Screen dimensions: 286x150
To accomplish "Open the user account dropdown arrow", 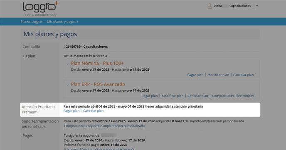I will coord(257,6).
